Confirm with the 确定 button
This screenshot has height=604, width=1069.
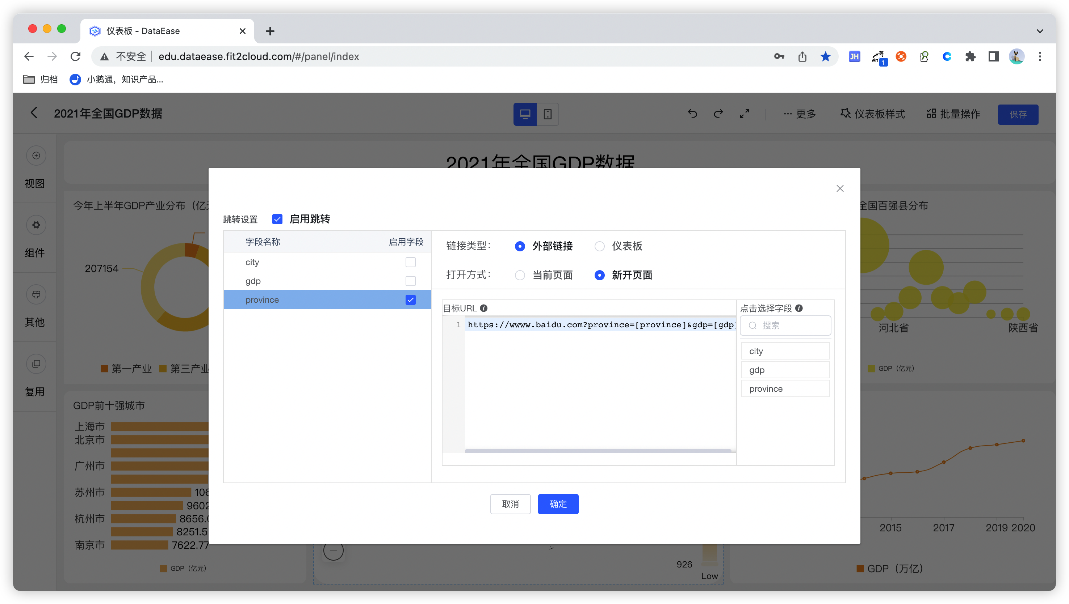pos(558,503)
